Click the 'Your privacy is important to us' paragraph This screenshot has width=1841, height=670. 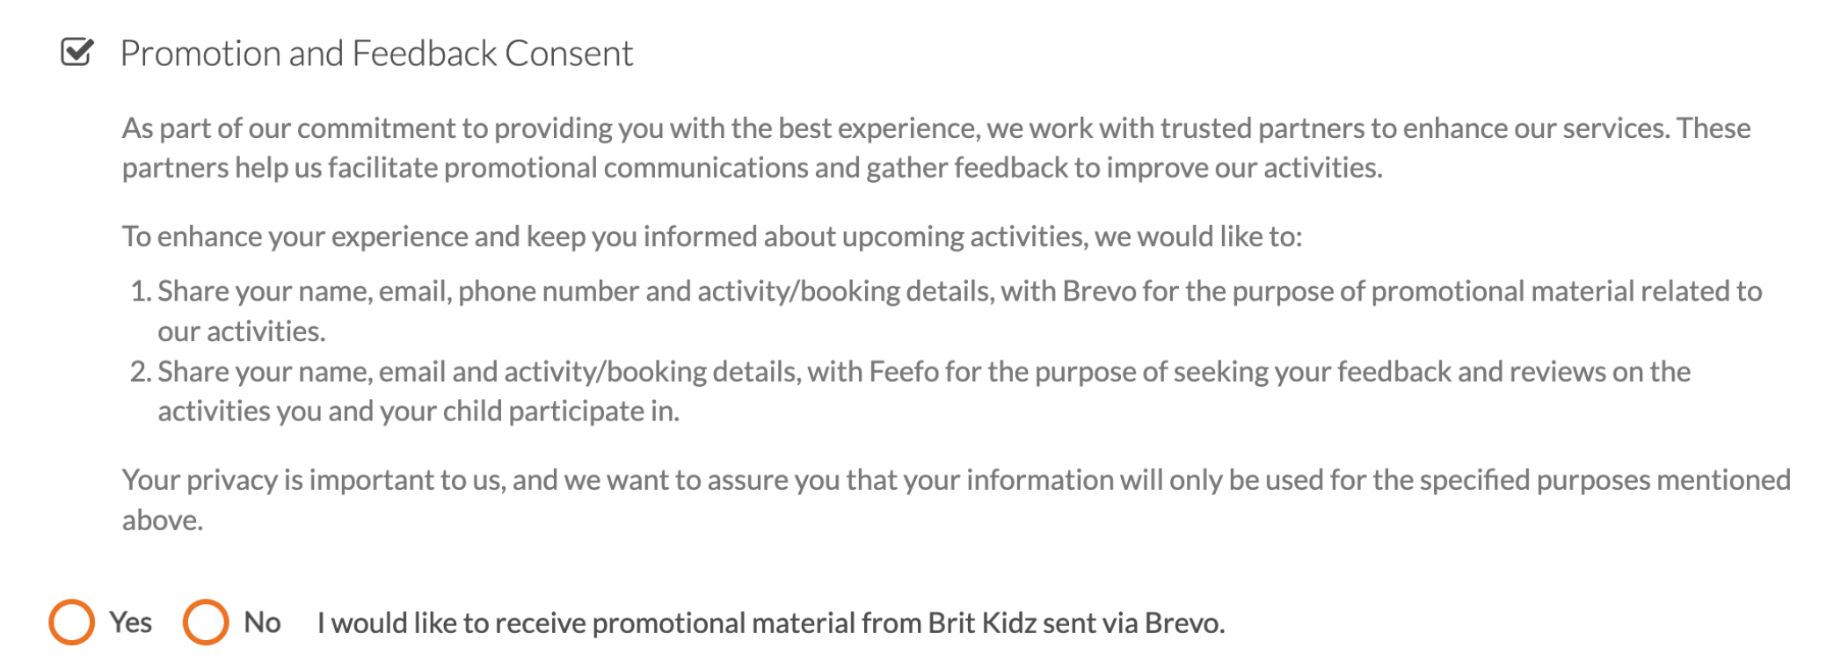coord(957,499)
